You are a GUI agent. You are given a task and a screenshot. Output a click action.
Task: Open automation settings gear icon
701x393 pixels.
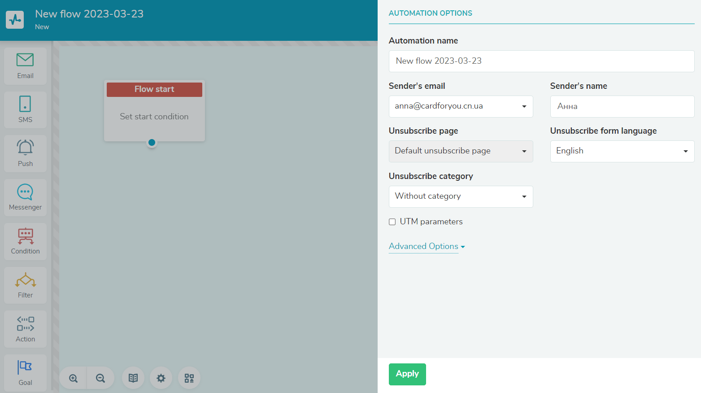(161, 378)
